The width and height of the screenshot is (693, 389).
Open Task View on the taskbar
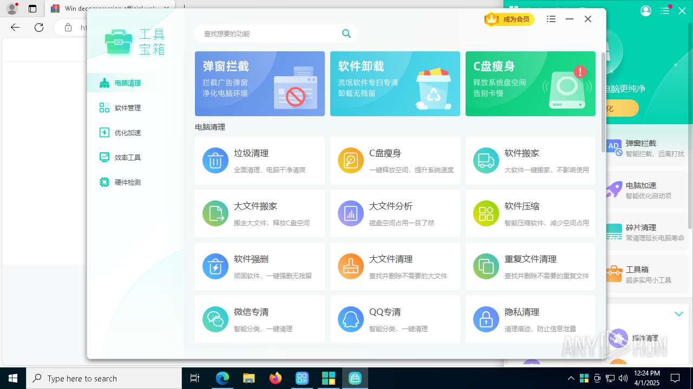point(195,378)
